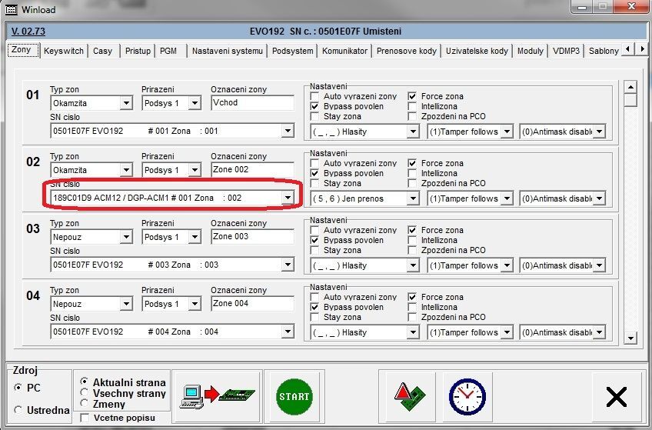Viewport: 652px width, 430px height.
Task: Click the red triangle green checkmark icon
Action: [408, 396]
